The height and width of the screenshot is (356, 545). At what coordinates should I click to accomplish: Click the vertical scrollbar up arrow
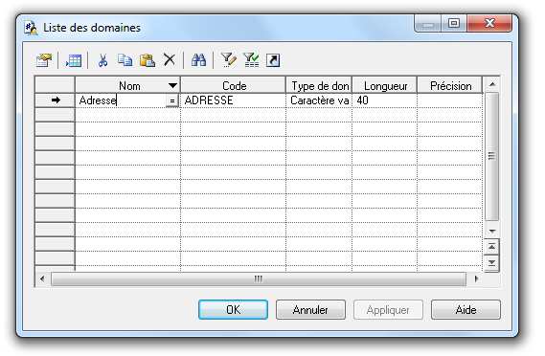(x=492, y=84)
